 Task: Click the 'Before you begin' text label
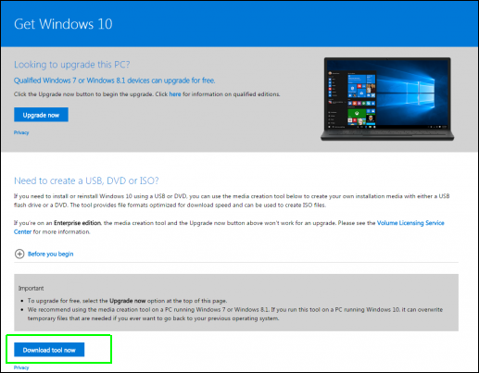pyautogui.click(x=51, y=254)
